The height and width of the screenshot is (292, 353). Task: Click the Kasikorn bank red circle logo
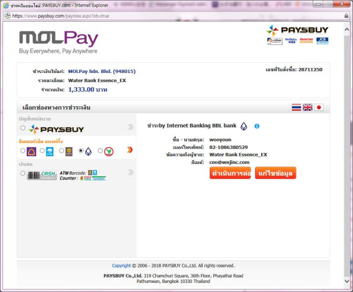109,152
